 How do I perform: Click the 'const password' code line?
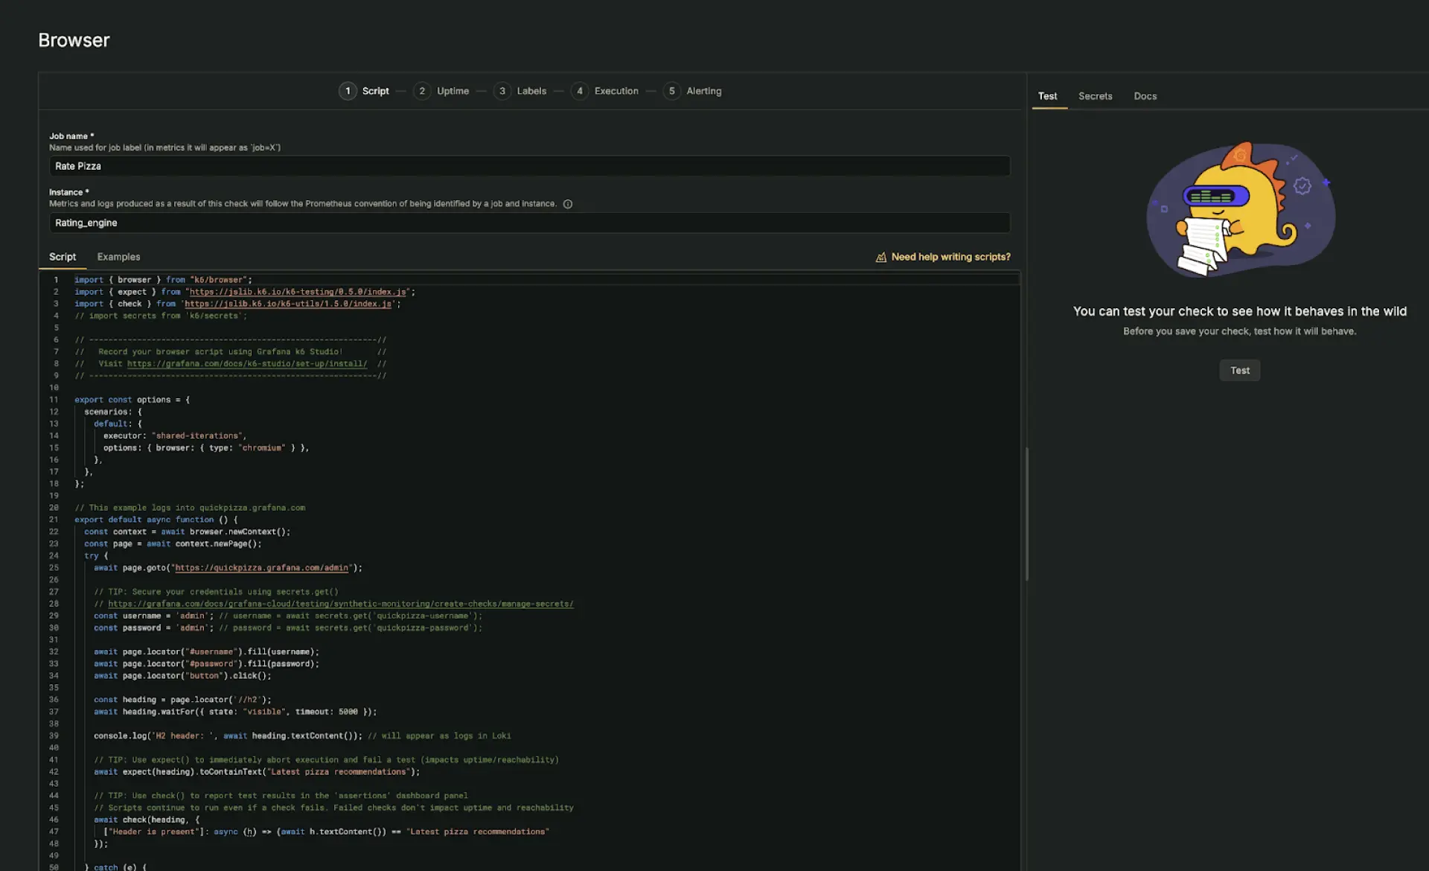[288, 628]
